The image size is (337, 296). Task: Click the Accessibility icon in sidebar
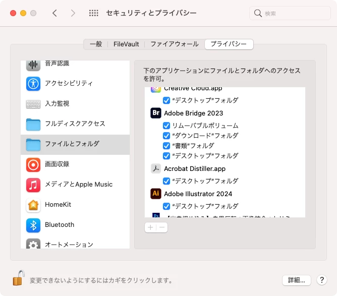tap(33, 84)
